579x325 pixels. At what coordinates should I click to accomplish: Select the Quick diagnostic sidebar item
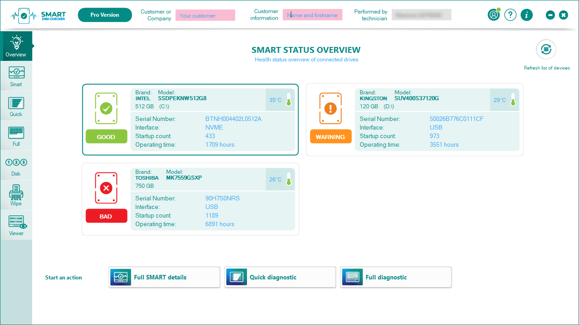pos(16,106)
